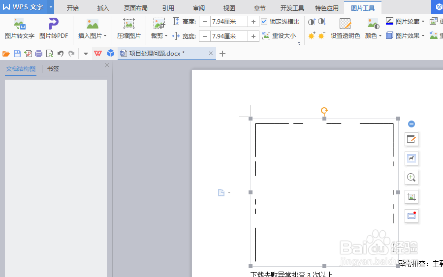This screenshot has height=277, width=443.
Task: Switch to the 审阅 tab
Action: (x=199, y=8)
